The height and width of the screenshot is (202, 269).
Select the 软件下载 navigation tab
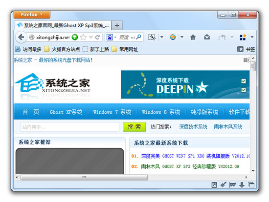[239, 112]
